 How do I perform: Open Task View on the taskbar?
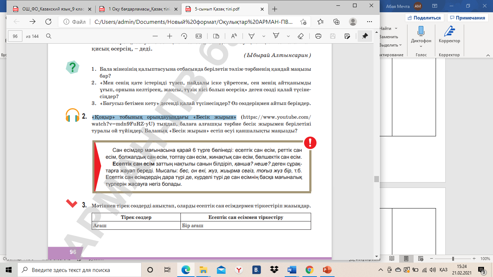coord(167,270)
